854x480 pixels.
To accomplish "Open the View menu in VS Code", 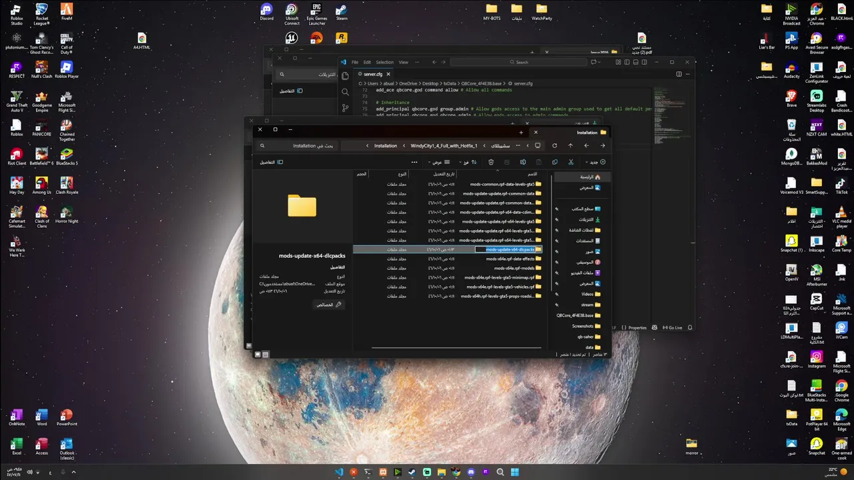I will pos(403,62).
